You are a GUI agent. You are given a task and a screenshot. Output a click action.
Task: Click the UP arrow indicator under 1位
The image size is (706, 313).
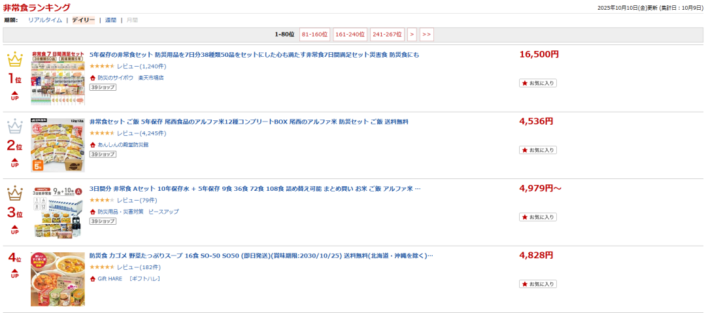(x=15, y=95)
